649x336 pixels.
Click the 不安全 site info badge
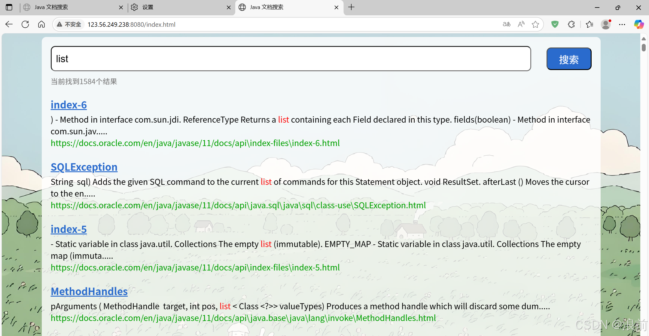[69, 24]
